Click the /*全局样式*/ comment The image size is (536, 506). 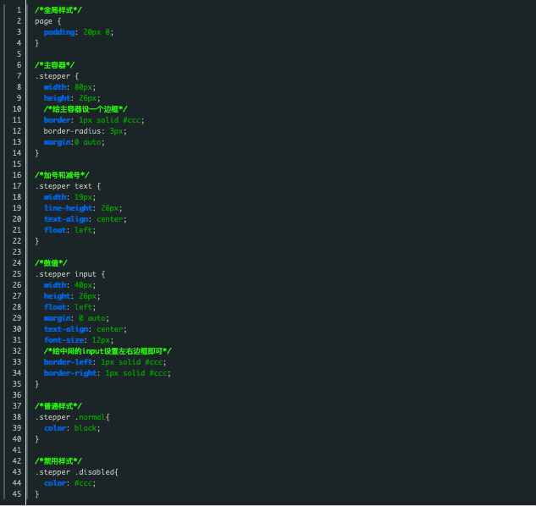tap(58, 9)
